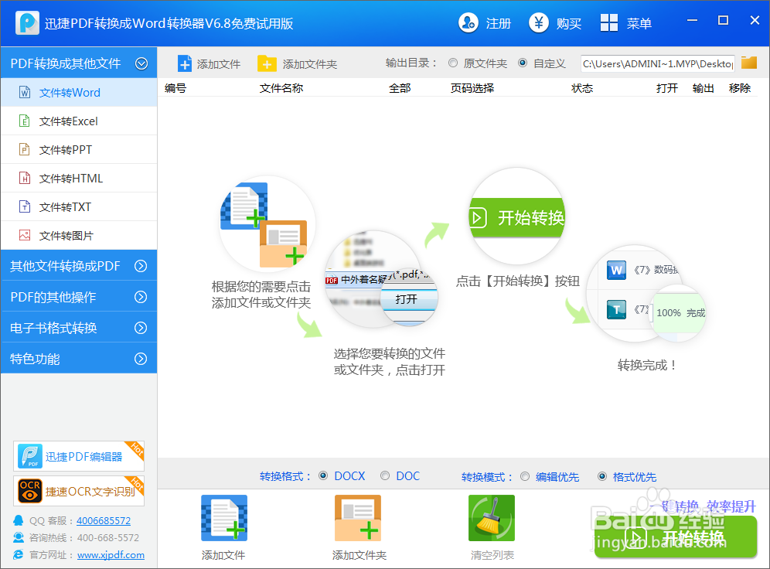Click the 添加文件夹 folder icon in top toolbar
Screen dimensions: 770x569
click(267, 64)
